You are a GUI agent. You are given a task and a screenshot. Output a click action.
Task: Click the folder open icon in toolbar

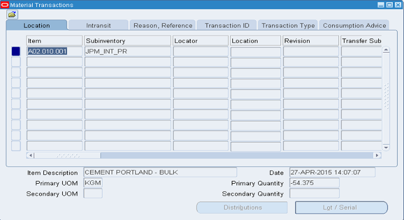pyautogui.click(x=12, y=15)
